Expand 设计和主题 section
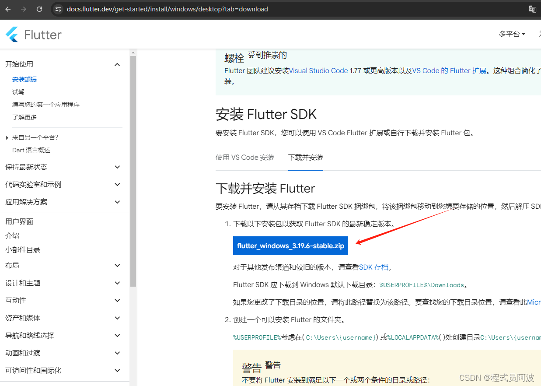 coord(117,283)
